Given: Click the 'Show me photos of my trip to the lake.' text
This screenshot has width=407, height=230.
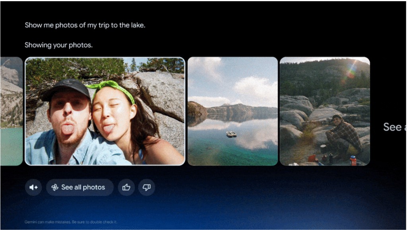Looking at the screenshot, I should pos(85,25).
